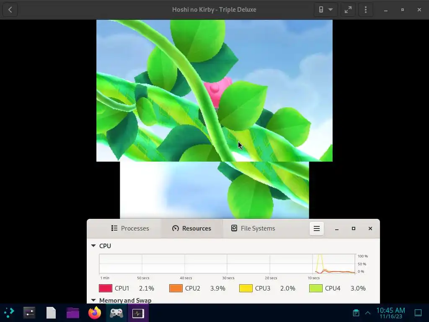Minimize the Hoshi no Kirby game window
Viewport: 429px width, 322px height.
tap(386, 10)
